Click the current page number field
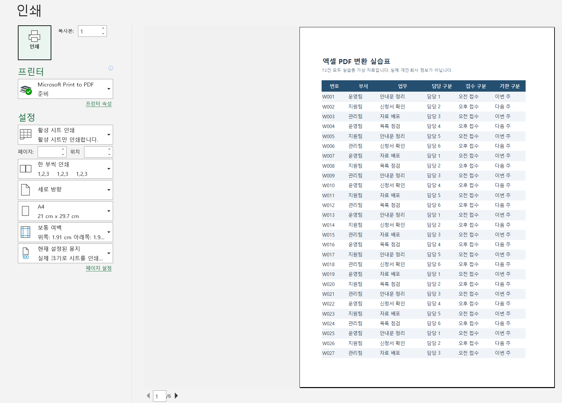This screenshot has width=562, height=403. 160,396
